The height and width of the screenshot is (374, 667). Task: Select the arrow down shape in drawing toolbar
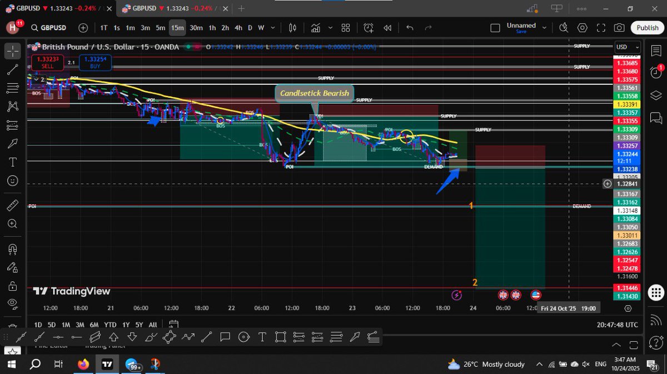point(132,336)
